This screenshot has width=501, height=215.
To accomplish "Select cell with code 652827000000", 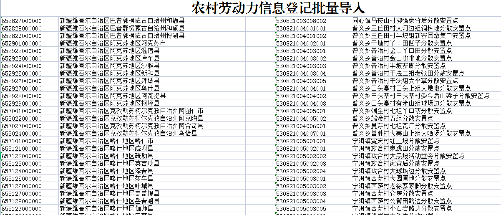I will (x=30, y=21).
